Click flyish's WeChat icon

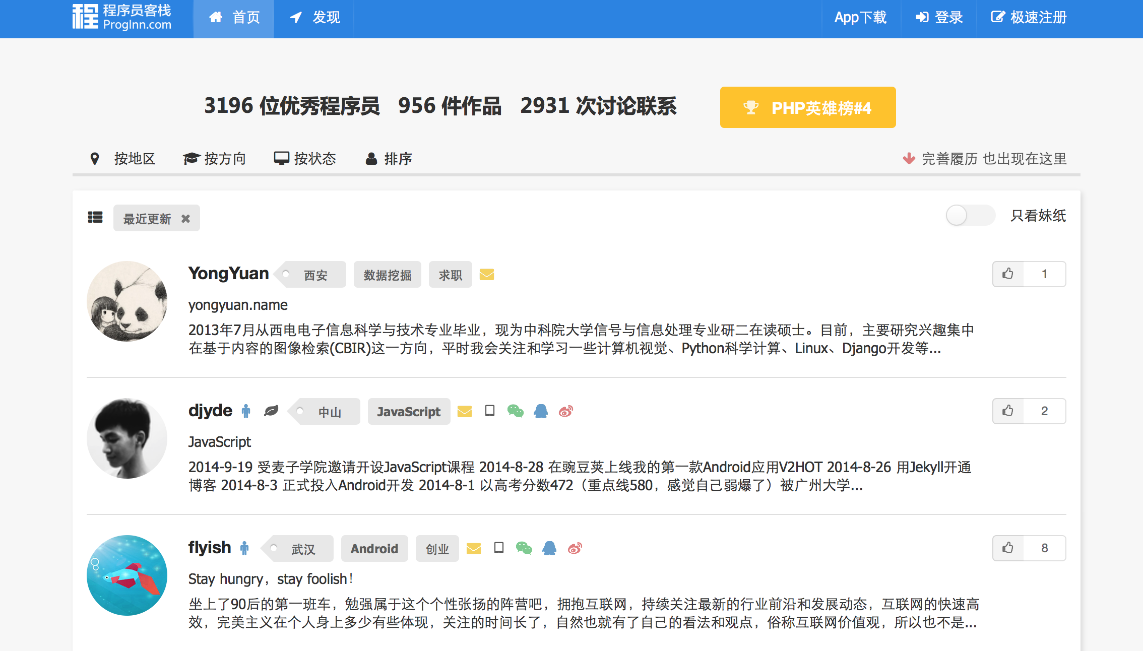[524, 548]
